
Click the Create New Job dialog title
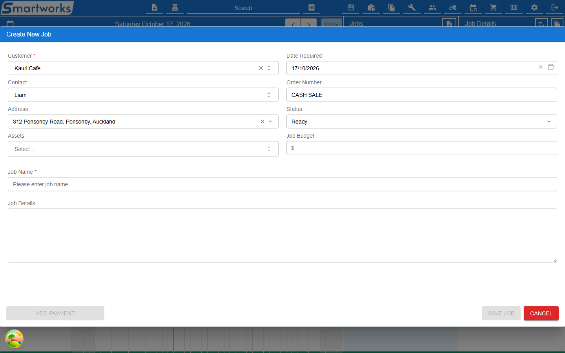29,35
